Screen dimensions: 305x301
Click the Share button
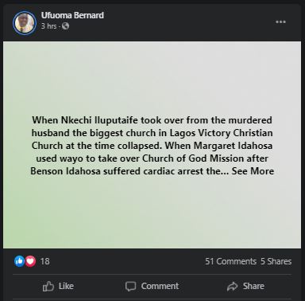[245, 286]
